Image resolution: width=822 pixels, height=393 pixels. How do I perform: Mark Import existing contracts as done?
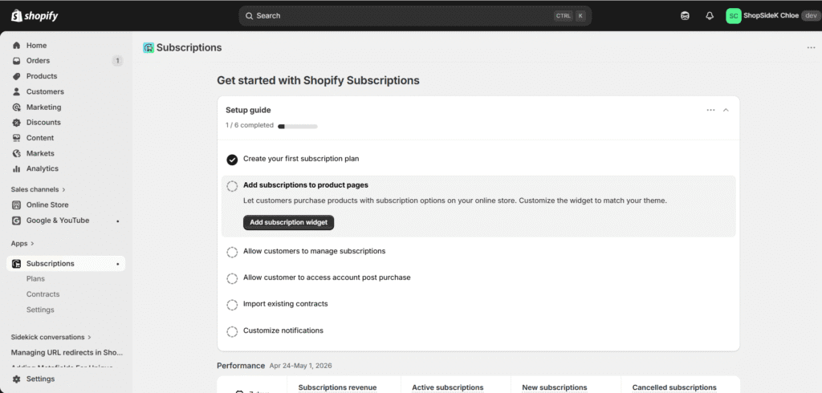(232, 305)
